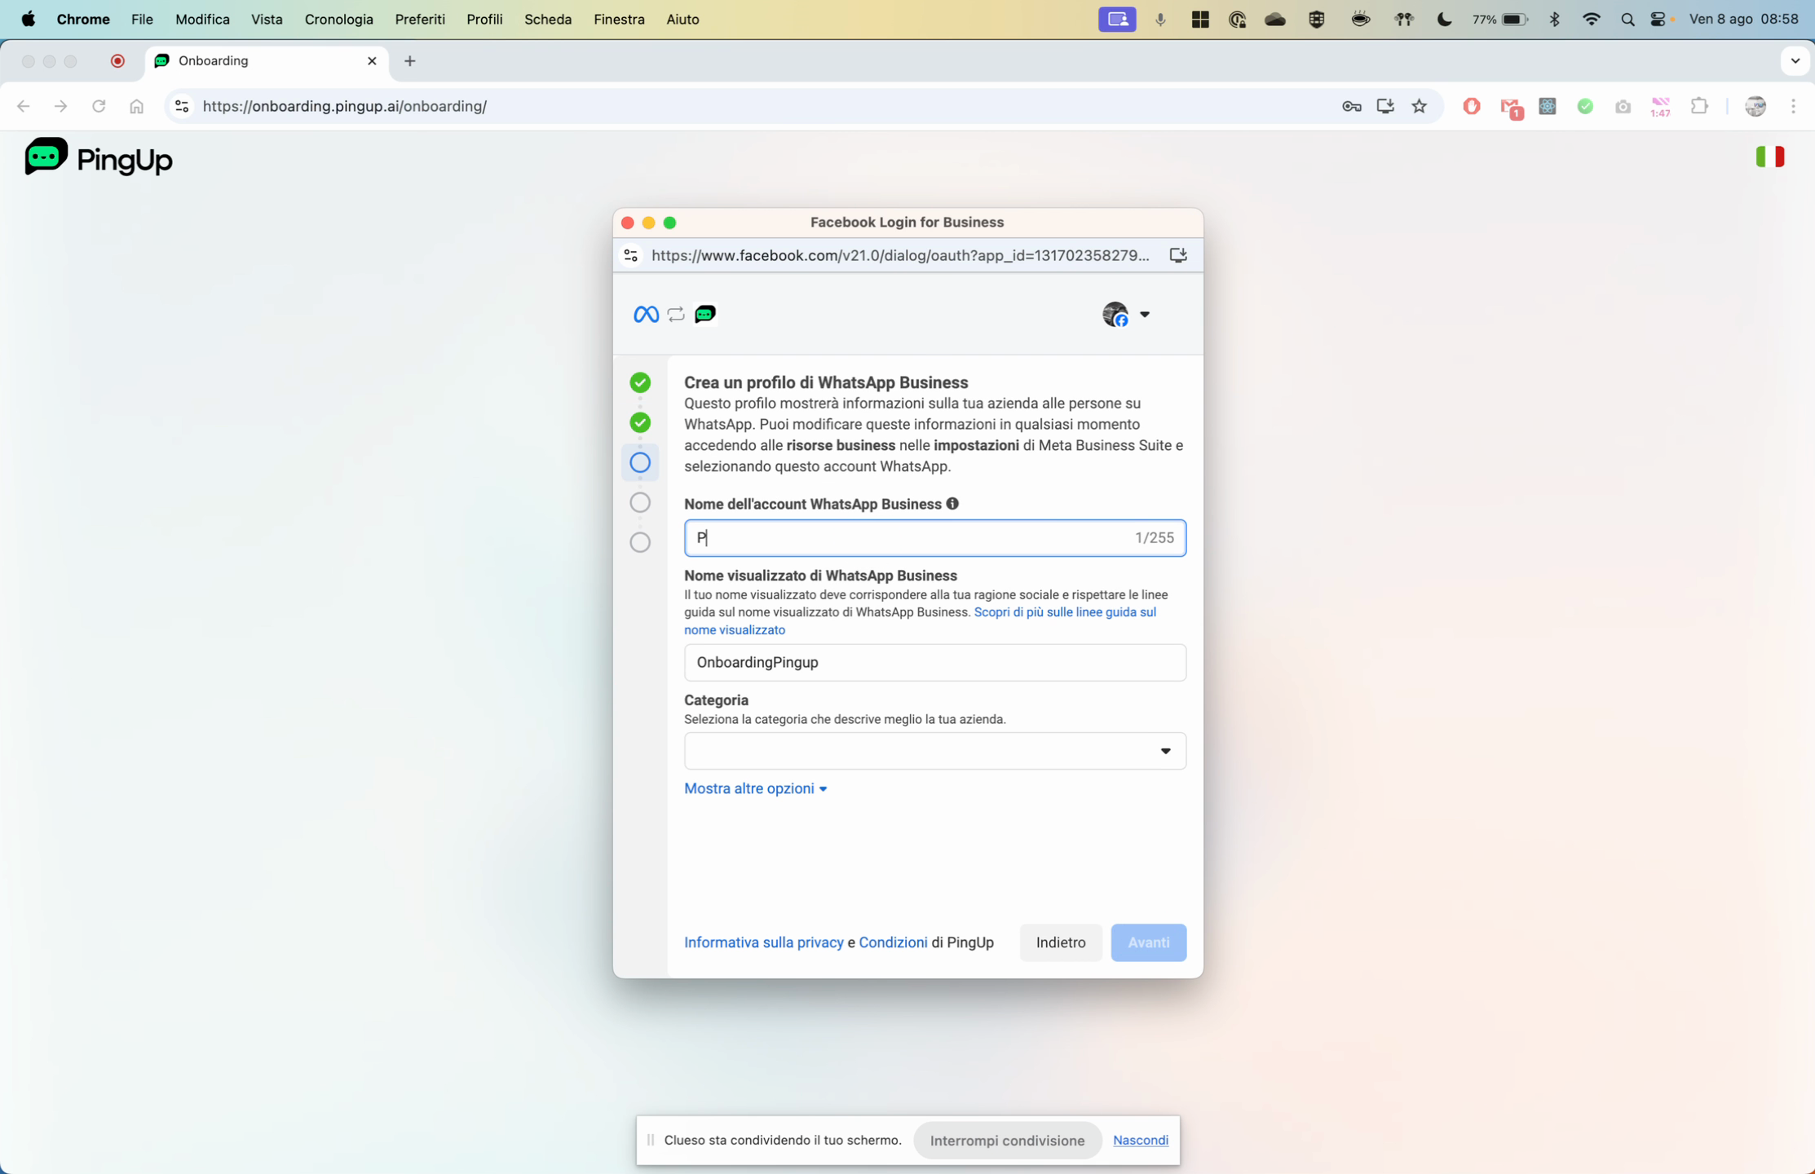Click the info icon next to the account name label
The width and height of the screenshot is (1815, 1174).
pyautogui.click(x=952, y=504)
